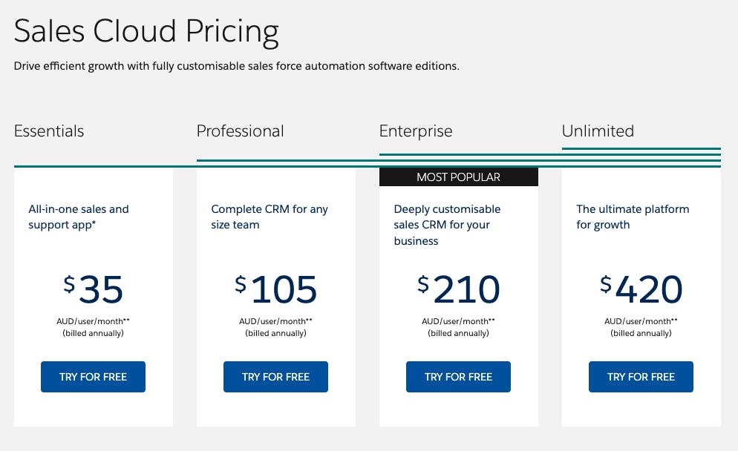
Task: Click the Enterprise plan TRY FOR FREE button
Action: tap(458, 377)
